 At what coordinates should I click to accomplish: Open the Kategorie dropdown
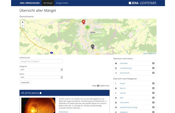click(x=41, y=69)
